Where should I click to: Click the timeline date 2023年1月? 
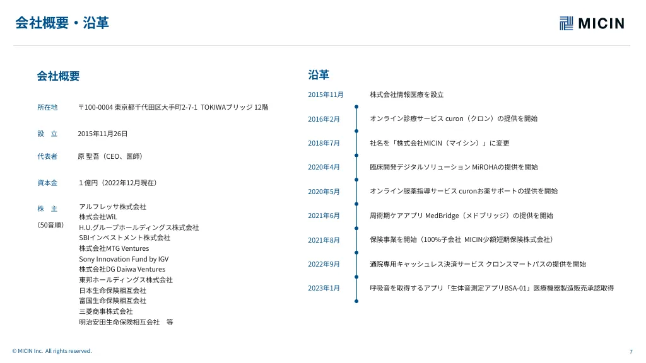tap(324, 288)
